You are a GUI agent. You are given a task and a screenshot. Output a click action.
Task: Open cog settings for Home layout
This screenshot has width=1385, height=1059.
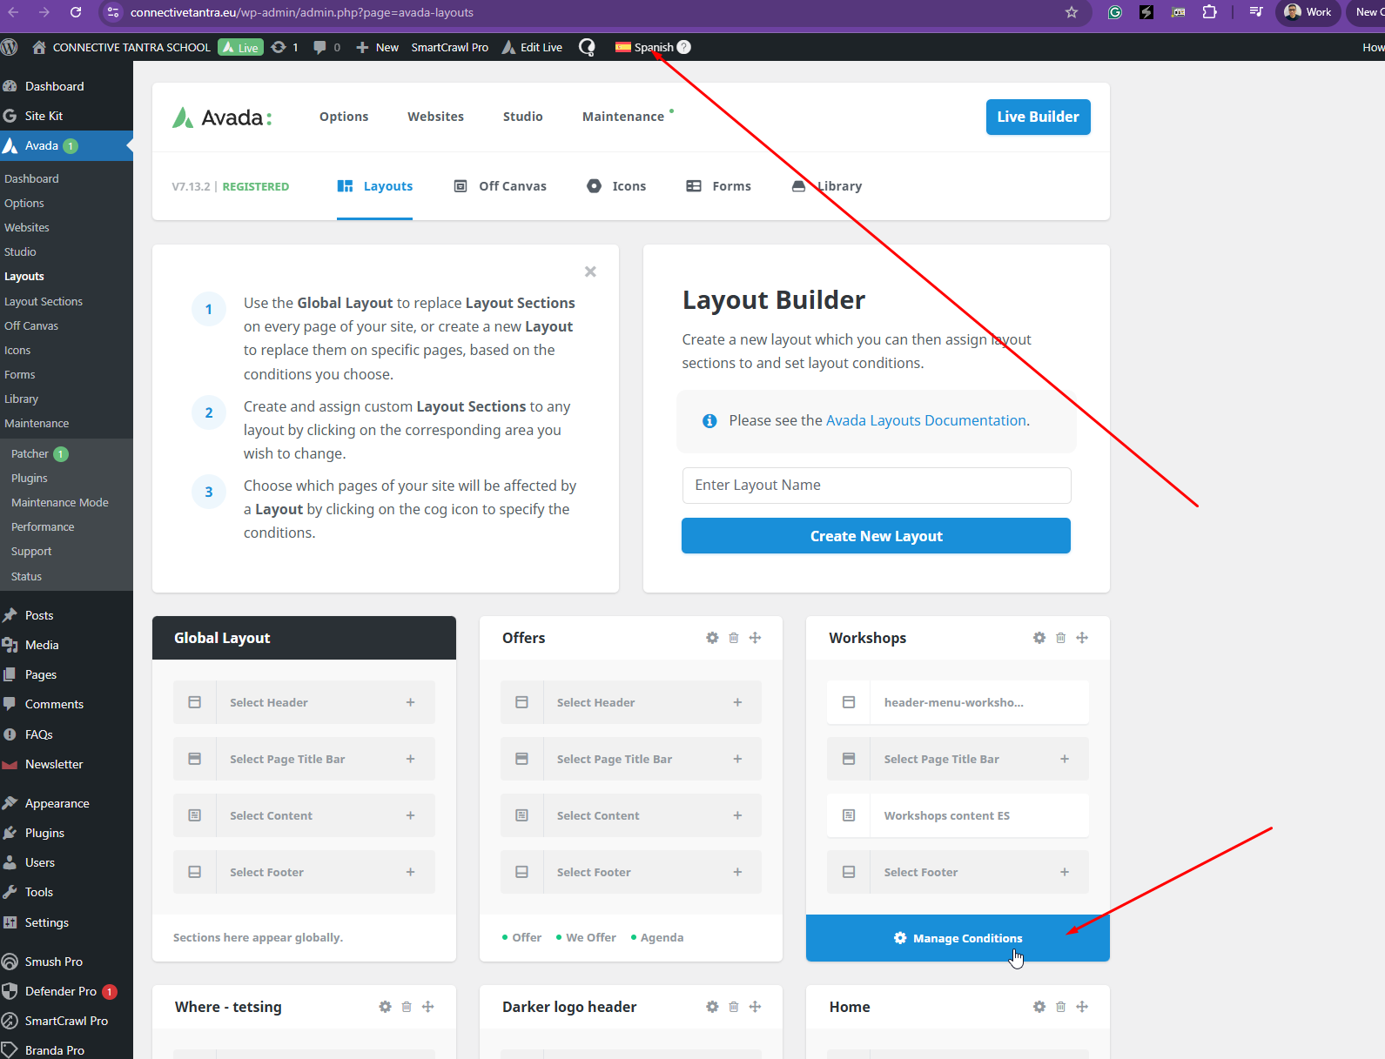point(1039,1007)
